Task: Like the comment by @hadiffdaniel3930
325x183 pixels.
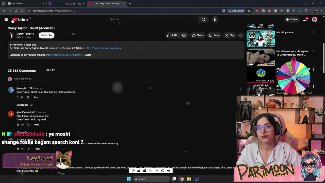Action: click(18, 125)
